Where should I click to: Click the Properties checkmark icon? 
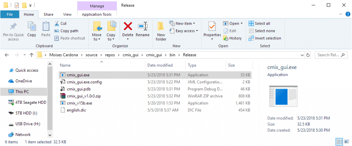pos(212,26)
